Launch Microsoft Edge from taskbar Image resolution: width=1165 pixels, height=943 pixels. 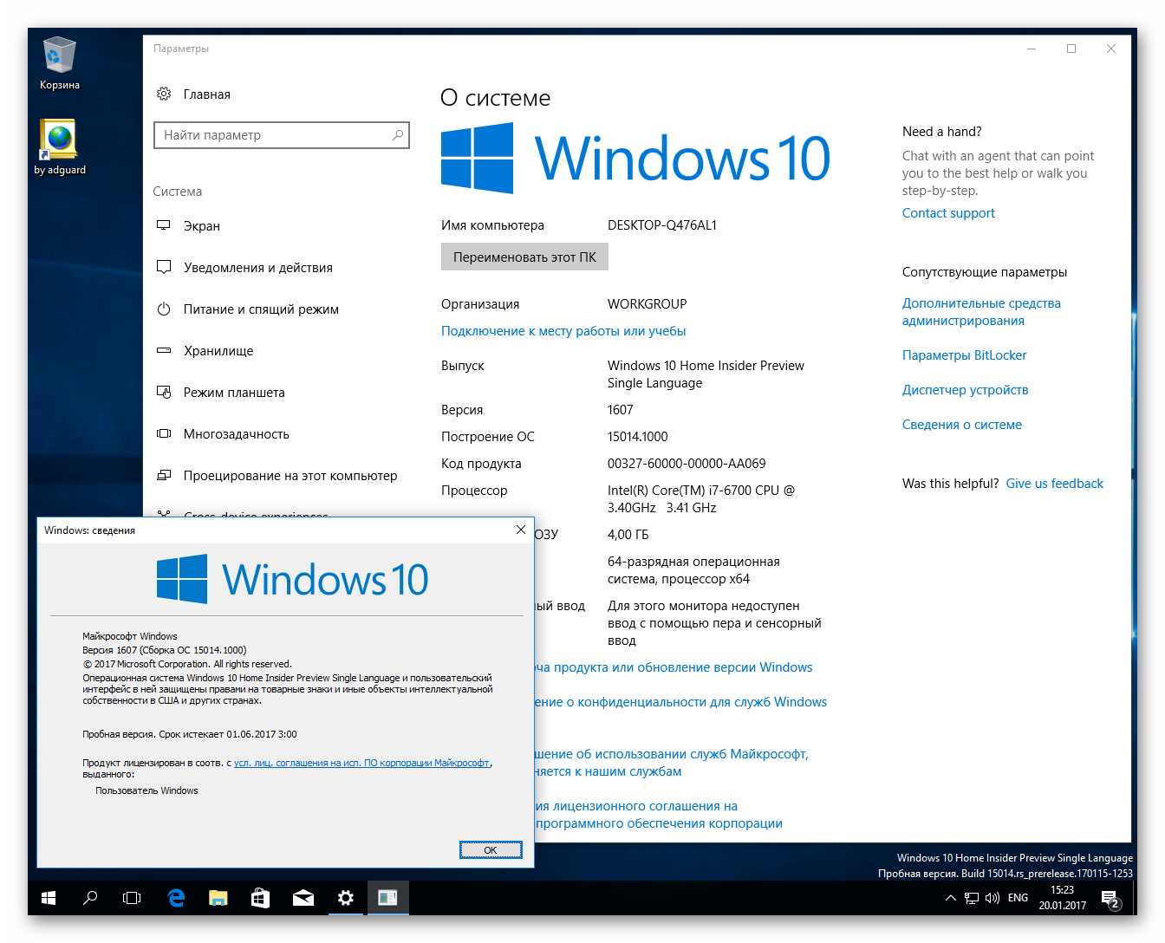176,898
